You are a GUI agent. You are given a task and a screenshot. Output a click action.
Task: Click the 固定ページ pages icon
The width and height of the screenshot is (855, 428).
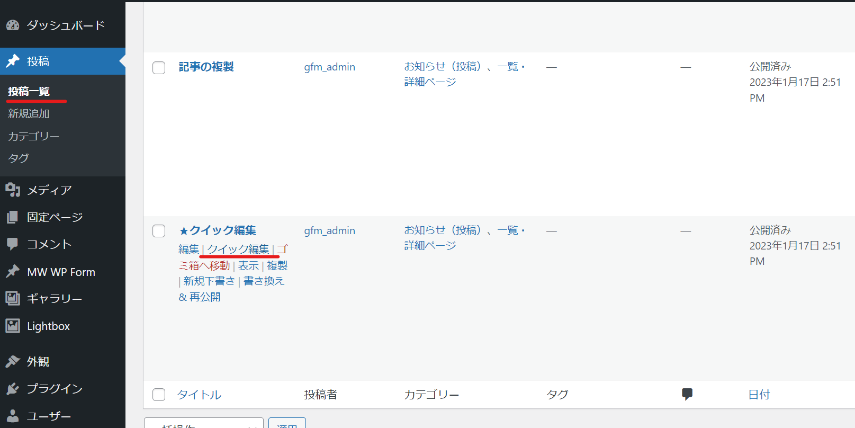[13, 217]
